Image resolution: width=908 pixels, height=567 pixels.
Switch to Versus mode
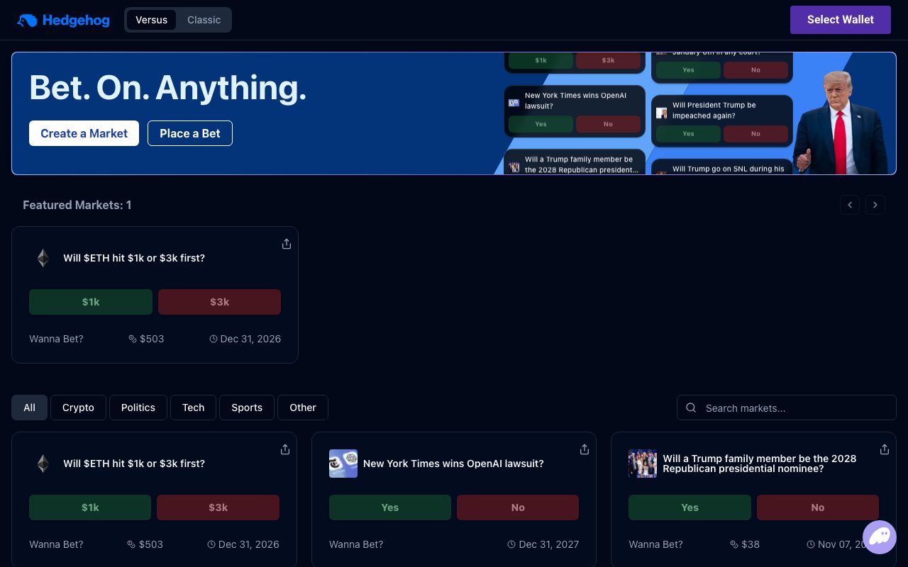151,20
